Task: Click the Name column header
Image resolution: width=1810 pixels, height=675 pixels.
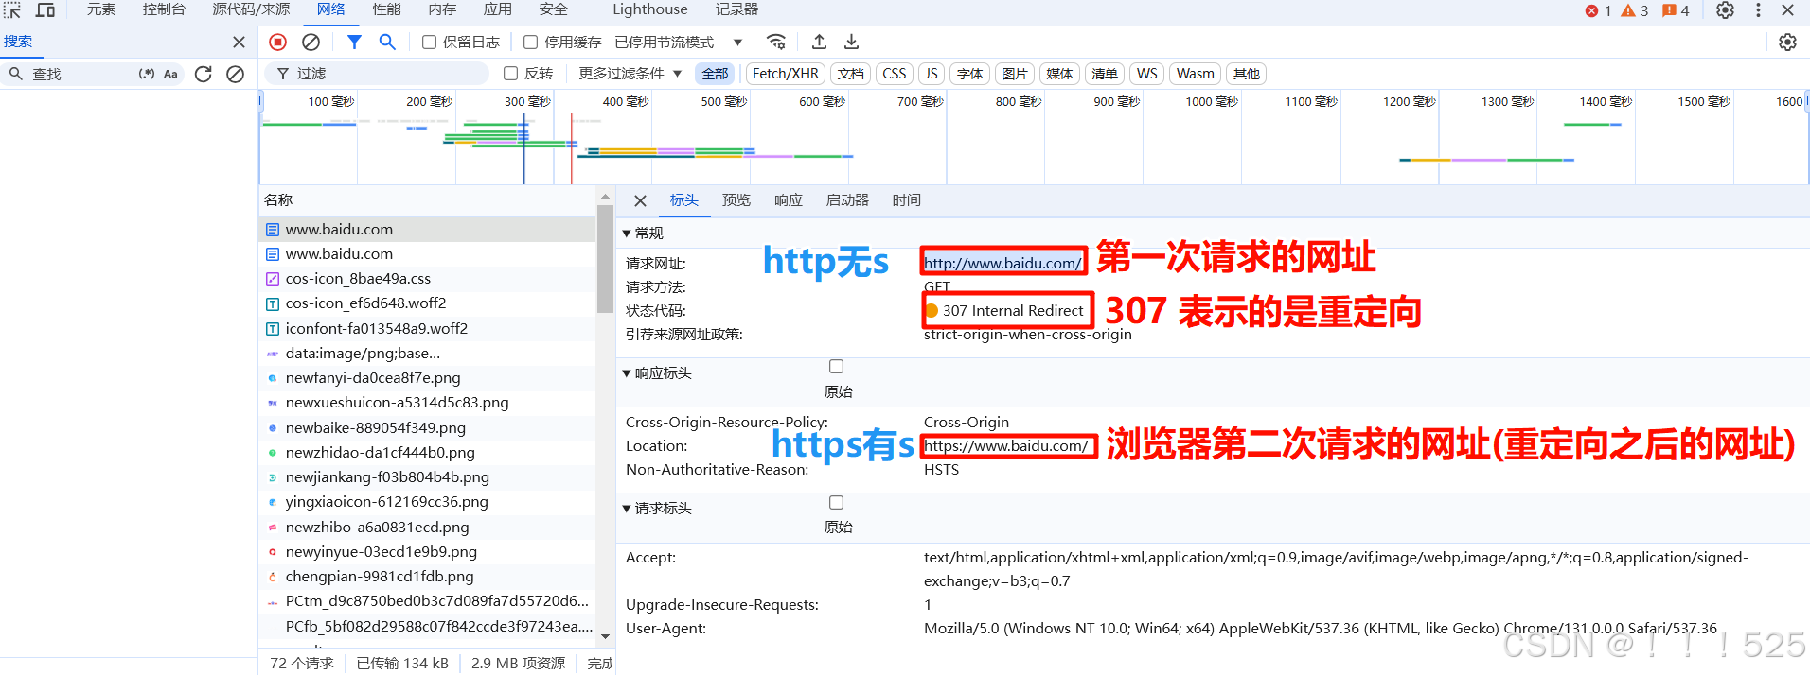Action: (427, 200)
